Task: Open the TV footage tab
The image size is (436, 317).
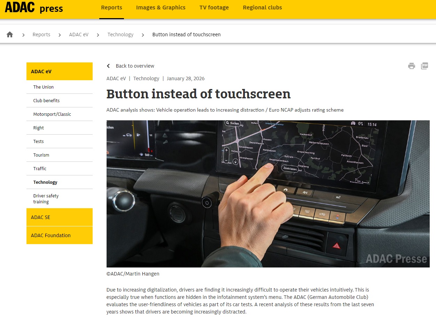Action: point(214,8)
